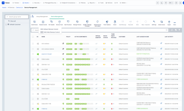Check the box for the 06:51:52 AM device row
This screenshot has height=111, width=184.
click(x=33, y=44)
